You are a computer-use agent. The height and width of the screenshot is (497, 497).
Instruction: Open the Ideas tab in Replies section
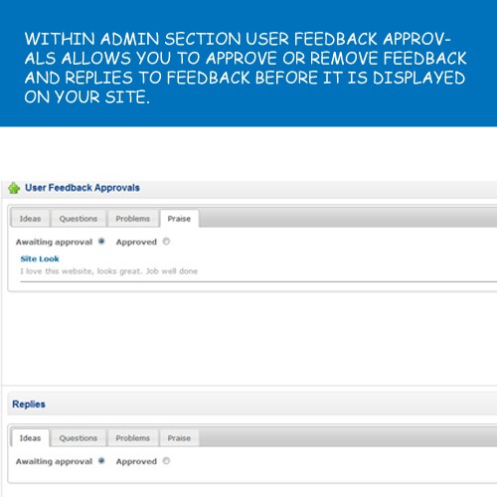[30, 438]
